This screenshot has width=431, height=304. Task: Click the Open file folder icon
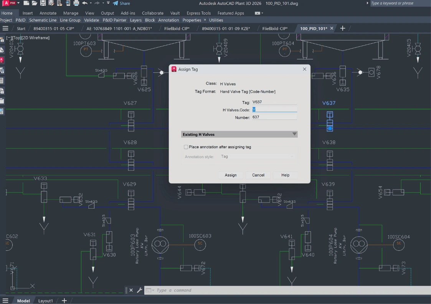35,3
